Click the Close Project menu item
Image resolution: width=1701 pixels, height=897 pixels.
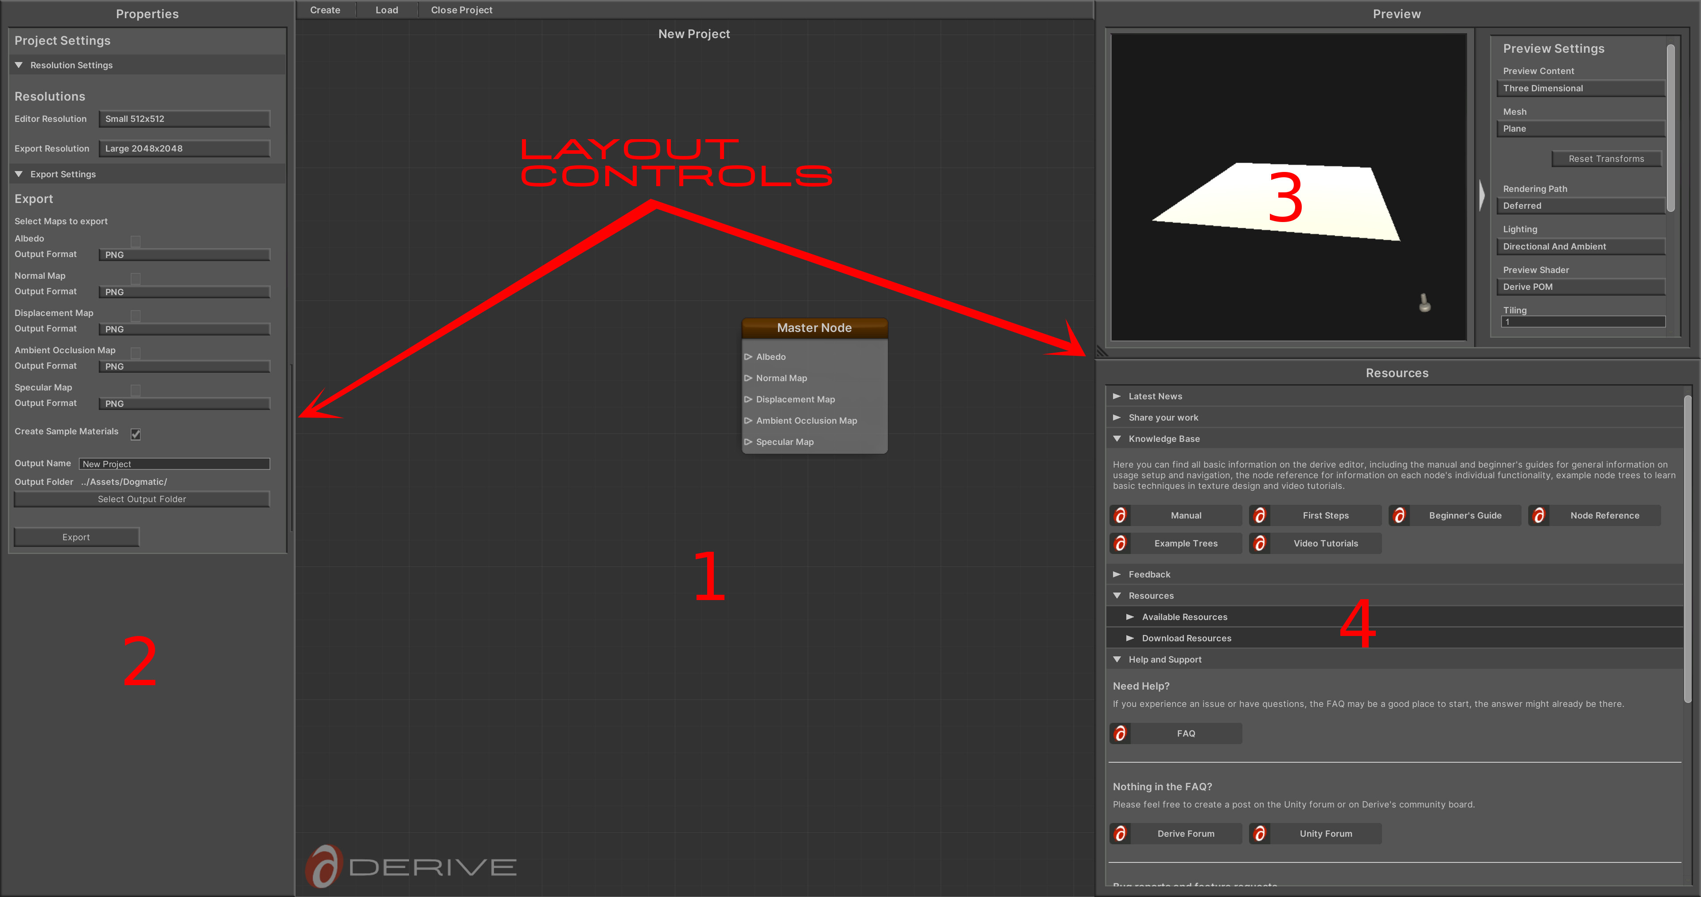[x=462, y=10]
